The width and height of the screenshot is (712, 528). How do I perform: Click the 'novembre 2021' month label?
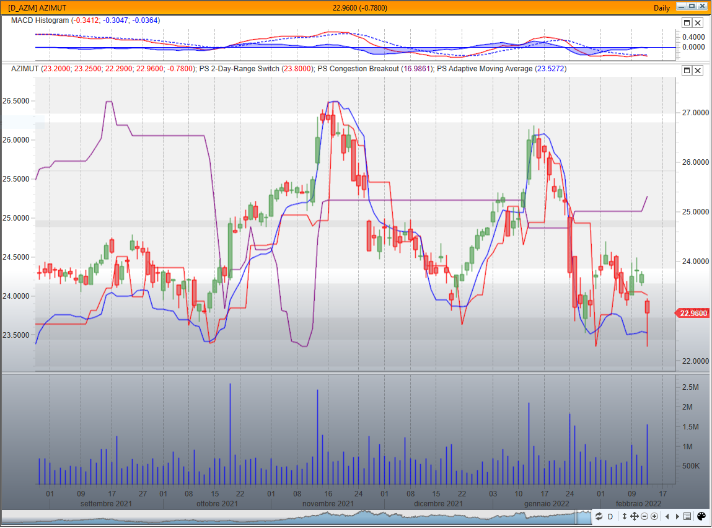click(328, 503)
